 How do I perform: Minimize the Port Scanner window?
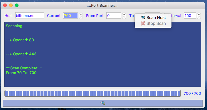coord(11,5)
